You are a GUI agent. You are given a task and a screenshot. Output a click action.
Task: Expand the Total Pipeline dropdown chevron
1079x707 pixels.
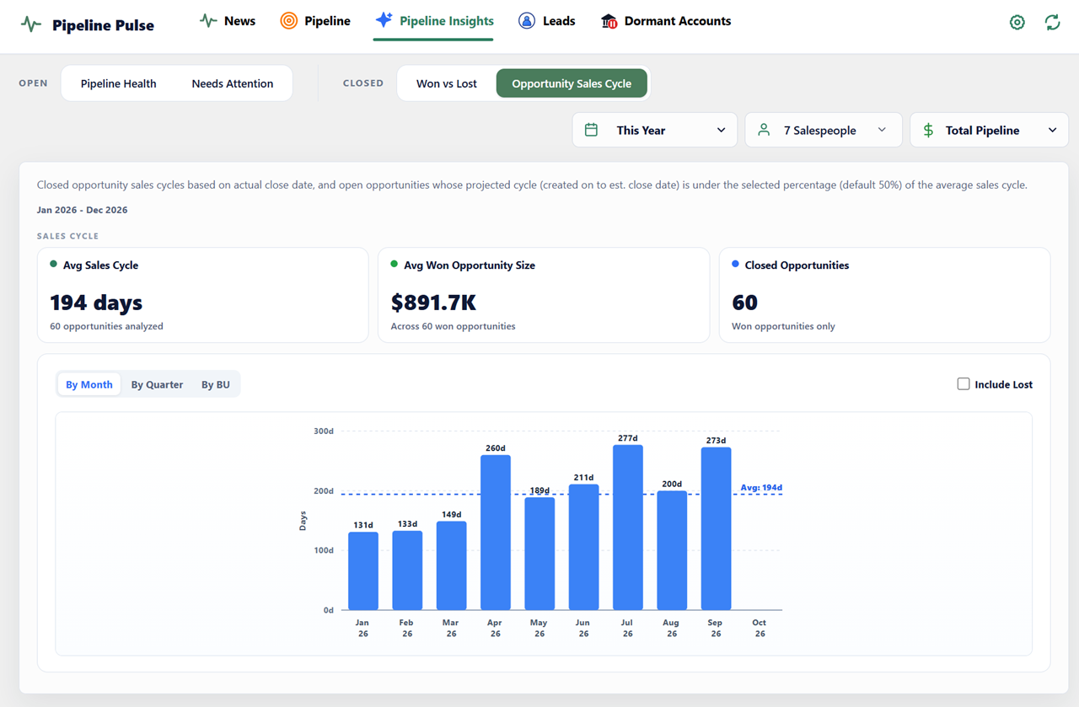[x=1052, y=130]
